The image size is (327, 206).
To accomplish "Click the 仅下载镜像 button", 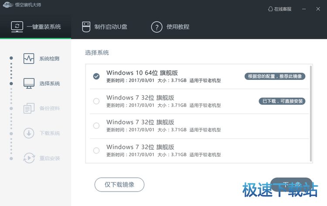I will [x=119, y=185].
